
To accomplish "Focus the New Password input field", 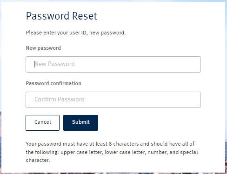I will coord(113,64).
